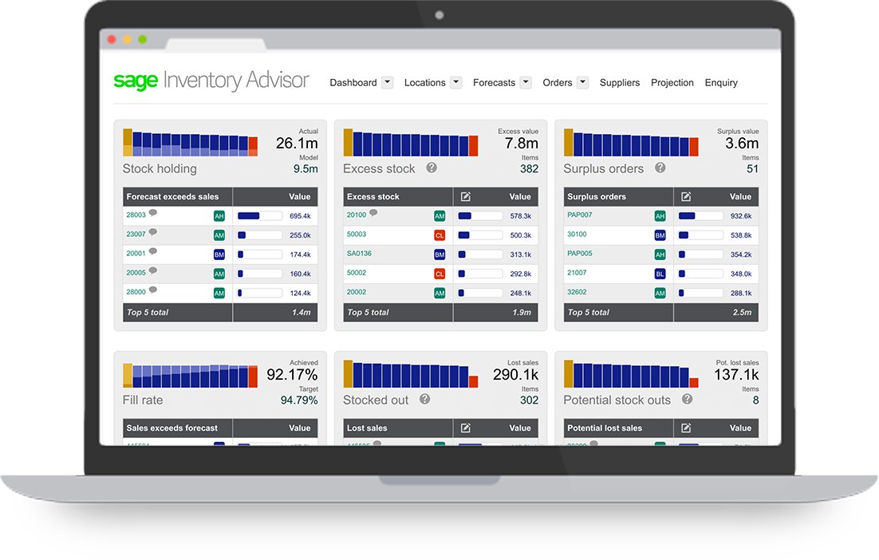Expand the Orders dropdown arrow
Screen dimensions: 879x560
tap(583, 82)
